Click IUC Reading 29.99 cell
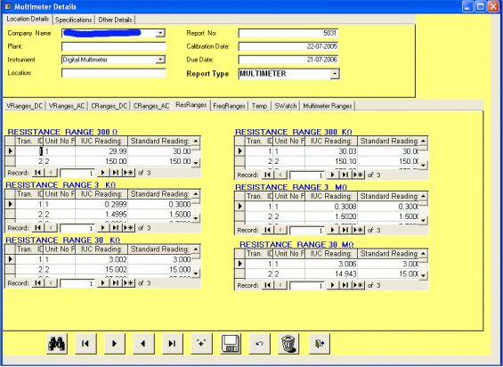This screenshot has height=367, width=503. click(x=101, y=151)
